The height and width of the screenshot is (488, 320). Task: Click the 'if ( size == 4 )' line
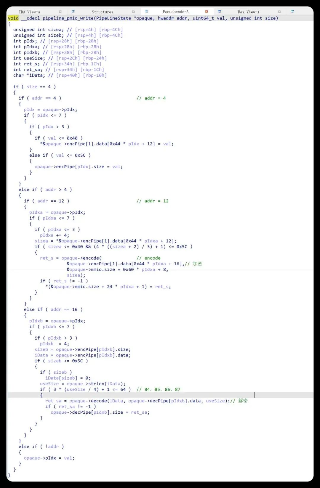click(34, 87)
